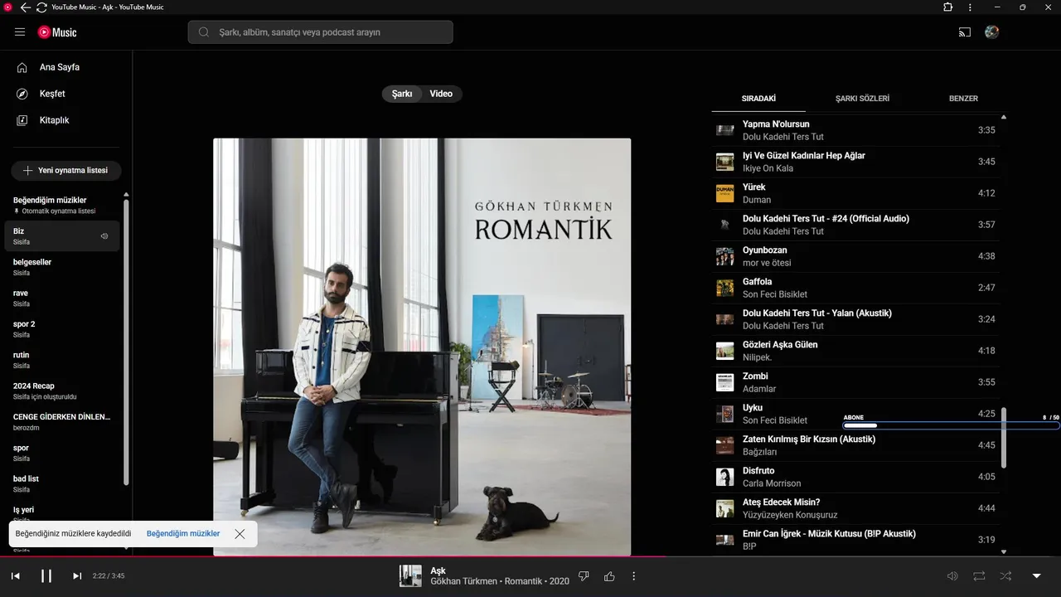Toggle like on the song Aşk
Image resolution: width=1061 pixels, height=597 pixels.
point(610,576)
